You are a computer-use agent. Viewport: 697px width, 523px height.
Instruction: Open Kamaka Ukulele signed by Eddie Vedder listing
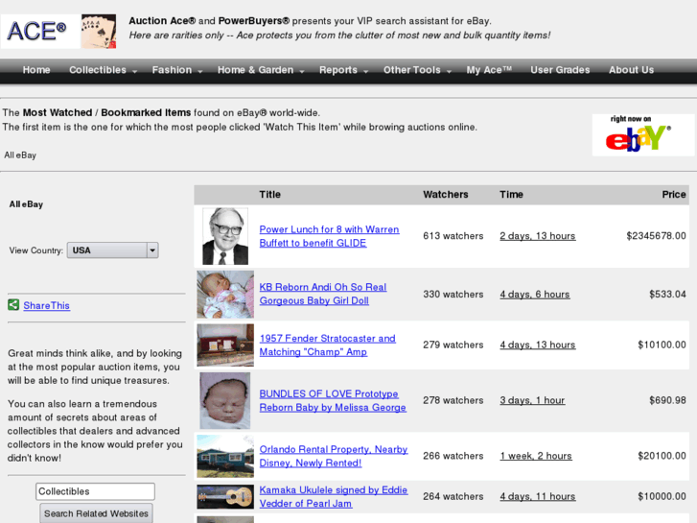334,496
